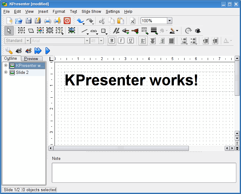Switch to the Preview tab
This screenshot has height=194, width=241.
coord(31,59)
